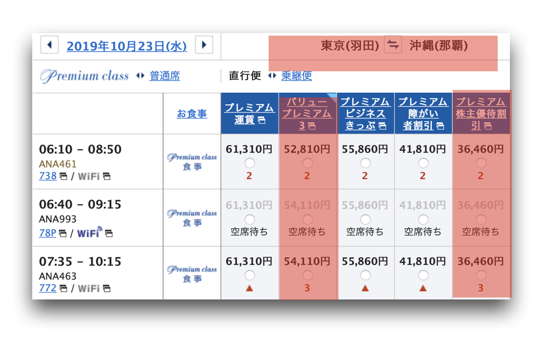Select 55,860円 waitlist fare for ANA993
Screen dimensions: 548x340
click(365, 219)
